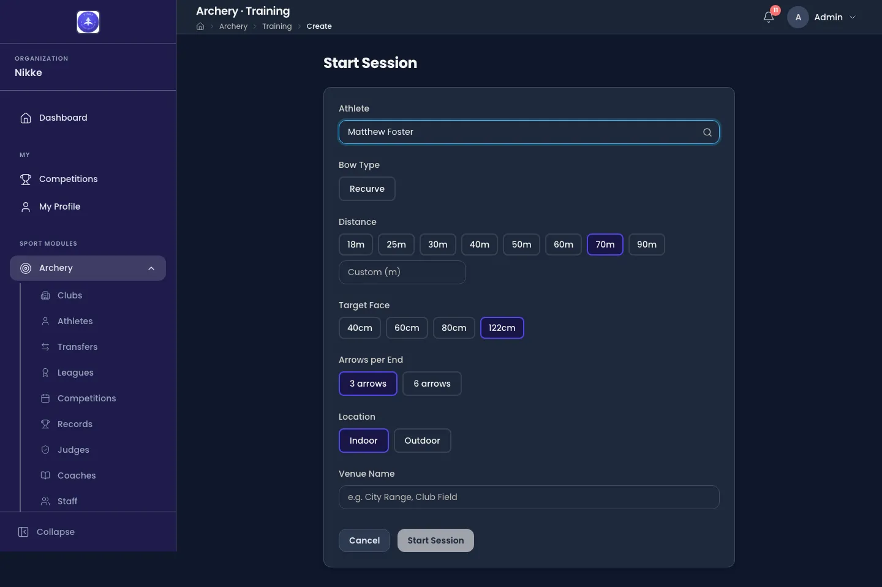Image resolution: width=882 pixels, height=587 pixels.
Task: Open the notifications bell
Action: [769, 17]
